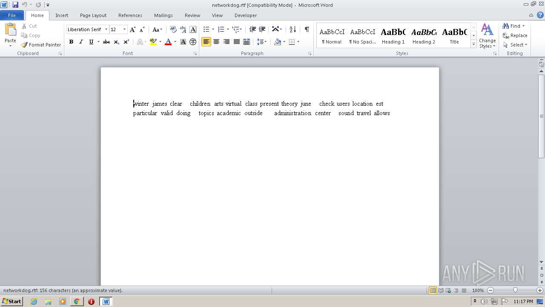The height and width of the screenshot is (307, 545).
Task: Apply the Title style
Action: point(454,36)
